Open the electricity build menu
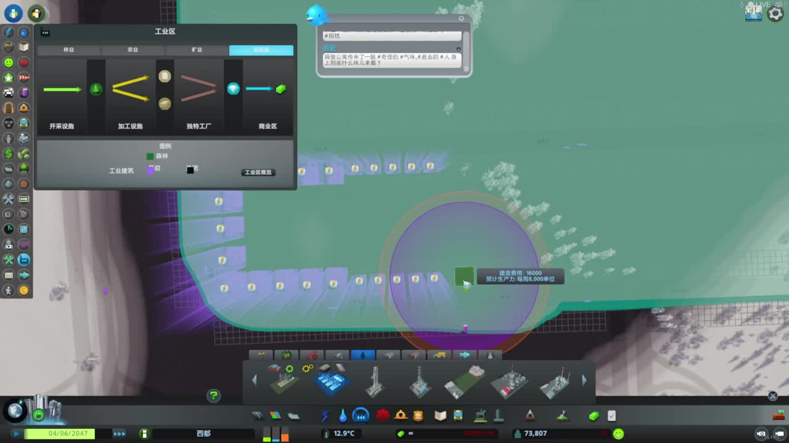This screenshot has width=789, height=443. 325,416
